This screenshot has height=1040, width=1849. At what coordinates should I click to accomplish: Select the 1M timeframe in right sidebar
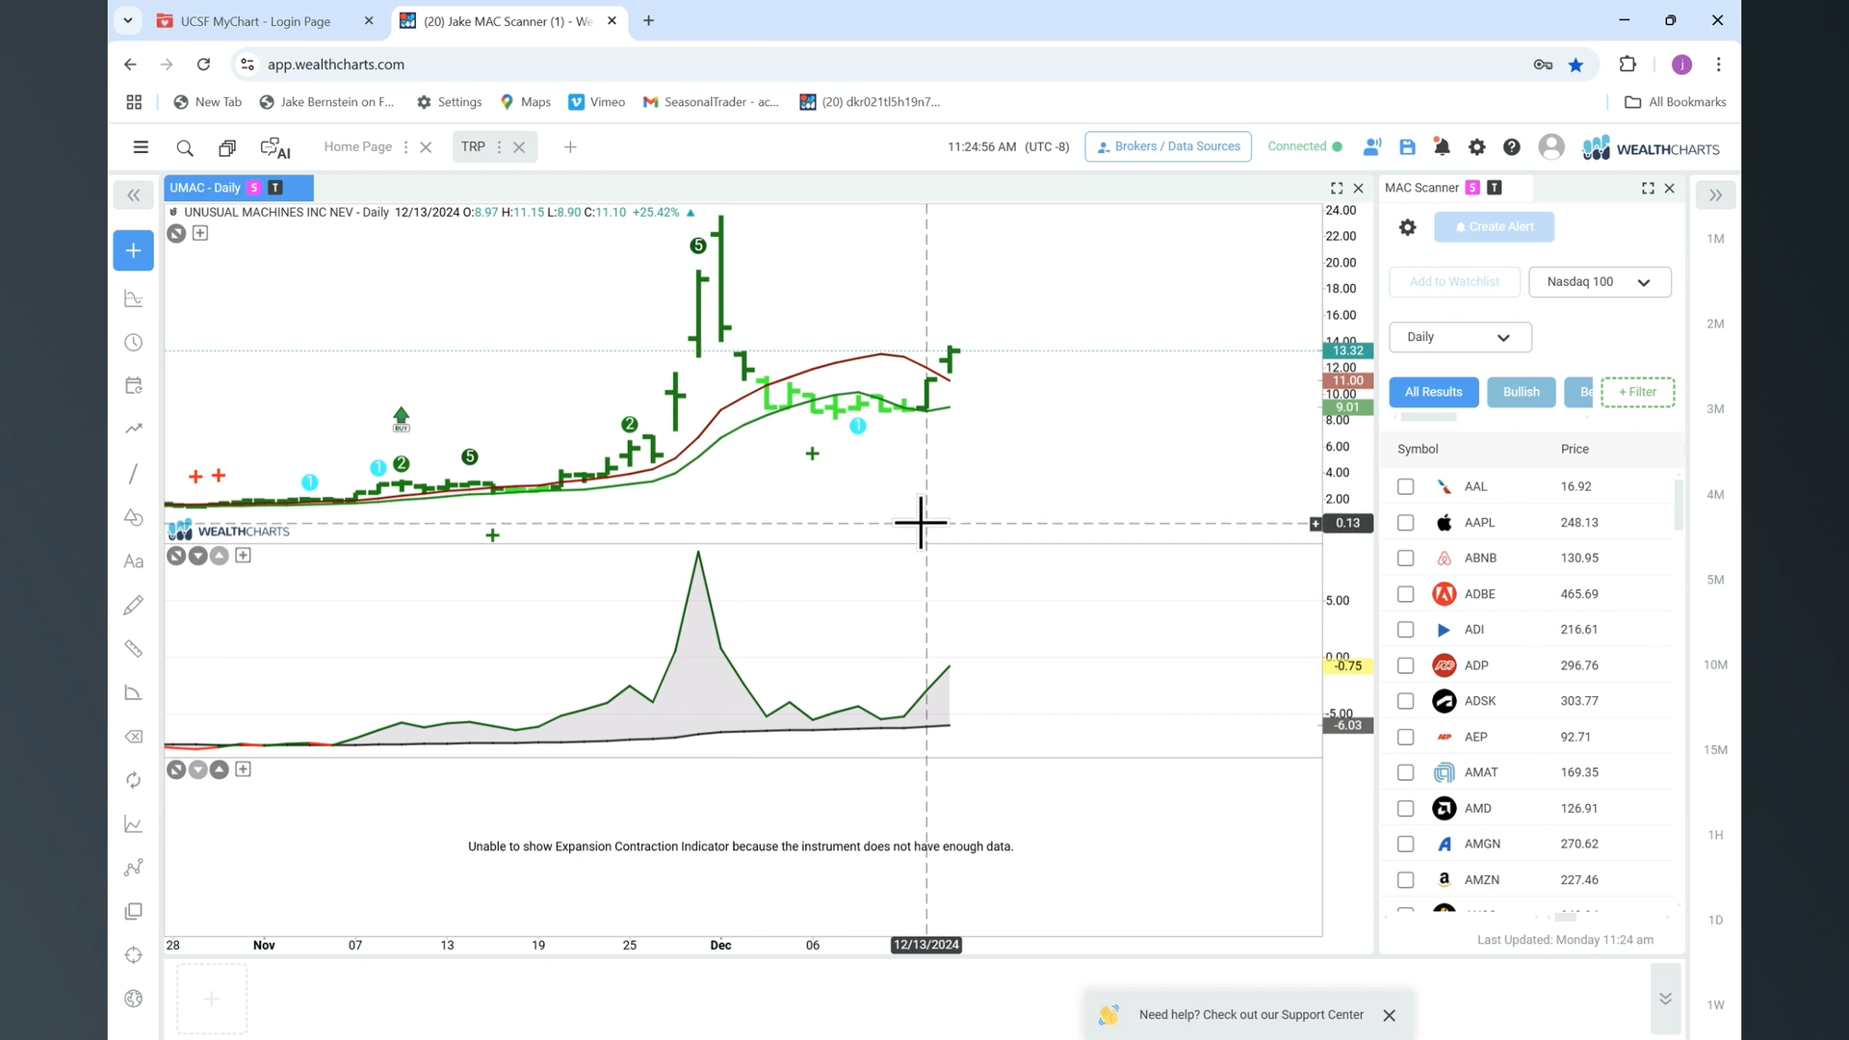click(1715, 239)
